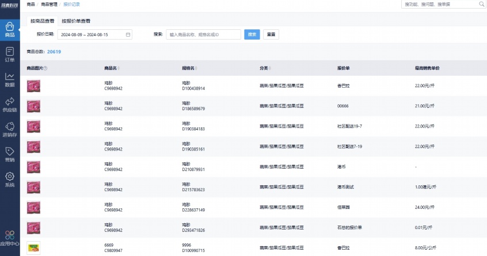Open product thumbnail in D293471826 row

point(33,228)
